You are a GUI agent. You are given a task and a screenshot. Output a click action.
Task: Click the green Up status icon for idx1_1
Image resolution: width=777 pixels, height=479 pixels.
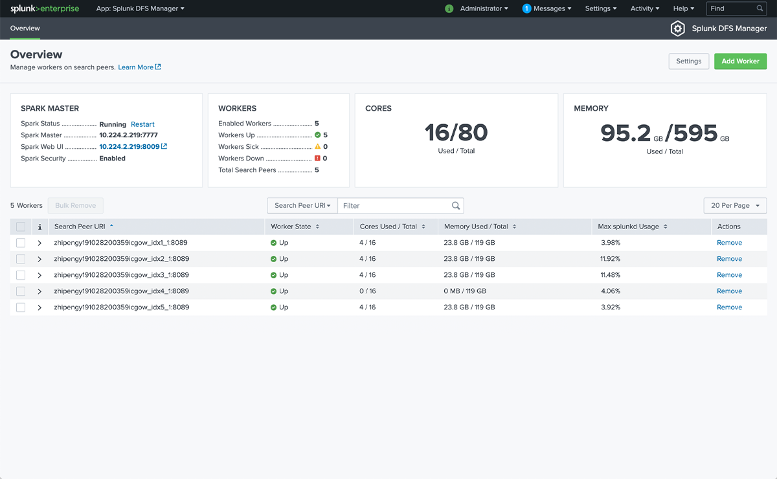click(x=274, y=243)
